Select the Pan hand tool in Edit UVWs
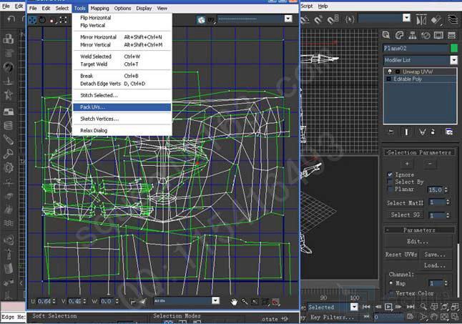The width and height of the screenshot is (462, 324). (x=235, y=302)
